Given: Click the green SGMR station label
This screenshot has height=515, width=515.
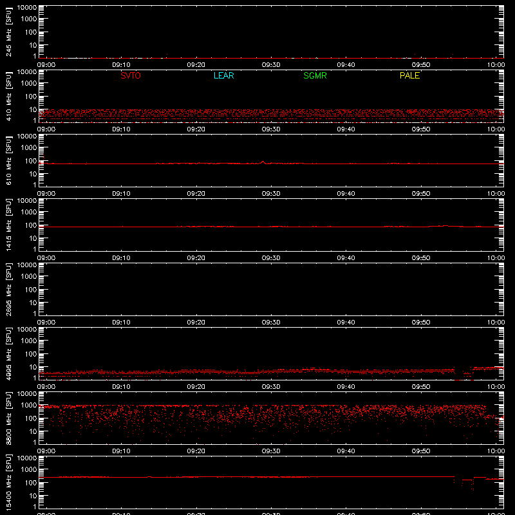Looking at the screenshot, I should [315, 75].
